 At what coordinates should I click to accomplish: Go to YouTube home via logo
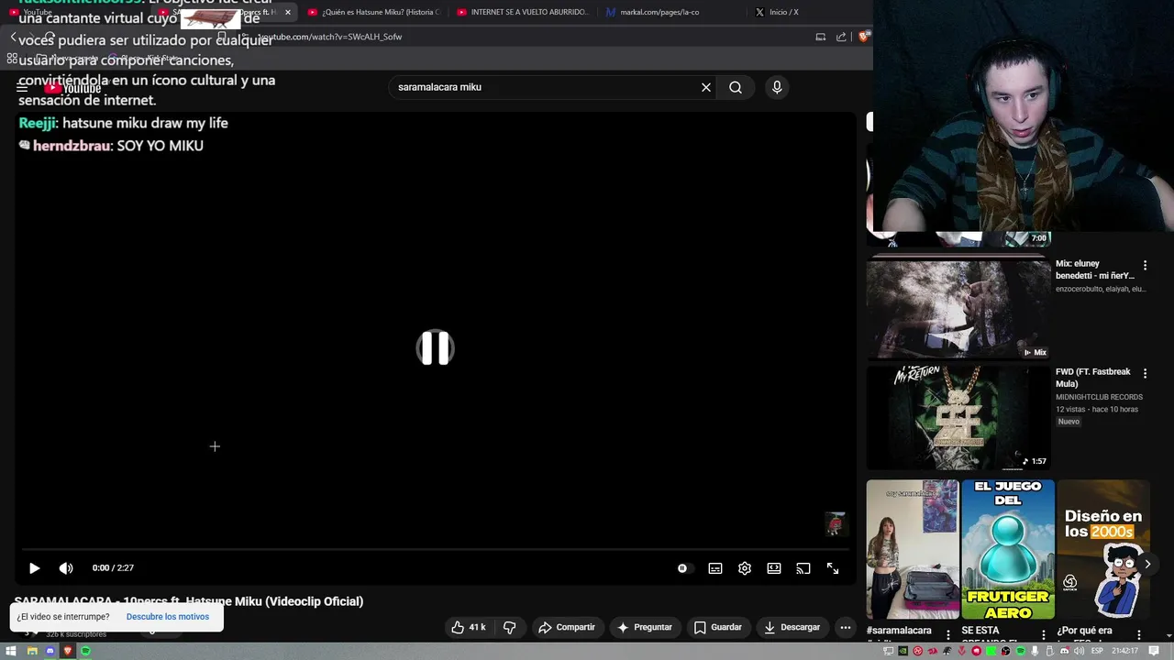tap(73, 88)
